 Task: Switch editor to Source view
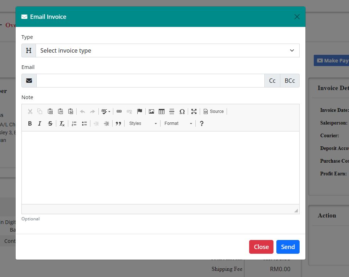click(x=214, y=111)
